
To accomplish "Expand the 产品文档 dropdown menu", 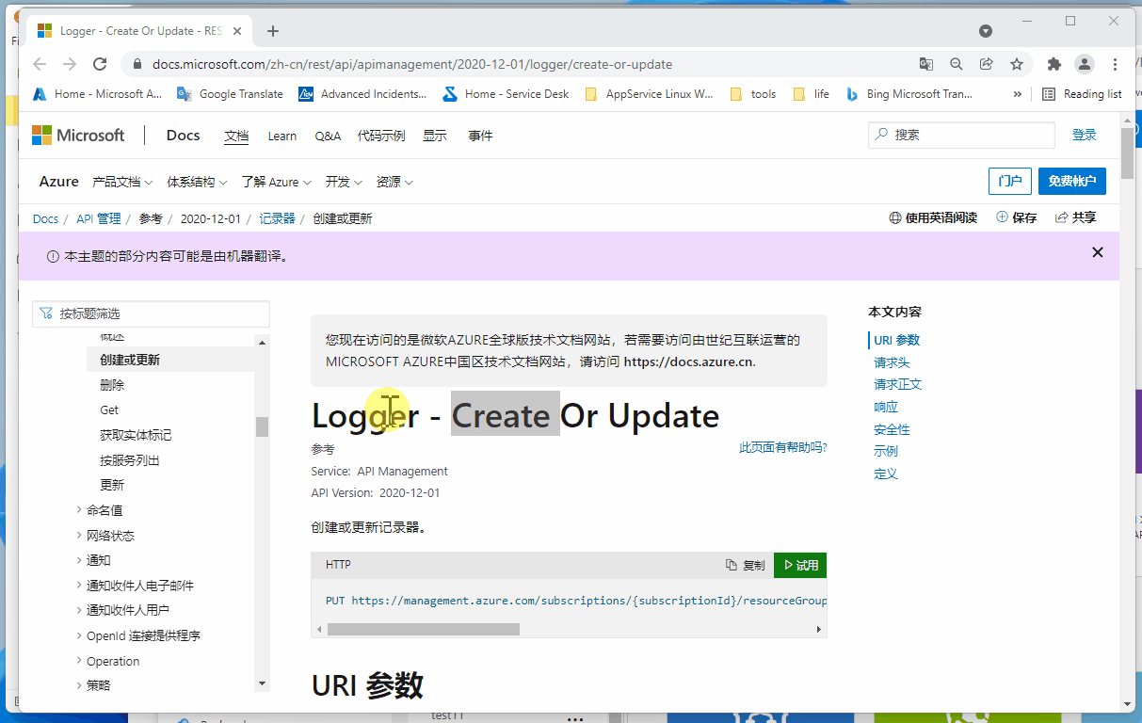I will click(x=121, y=182).
